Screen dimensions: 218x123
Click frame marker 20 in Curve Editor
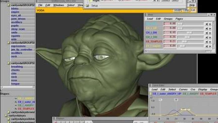tap(176, 100)
